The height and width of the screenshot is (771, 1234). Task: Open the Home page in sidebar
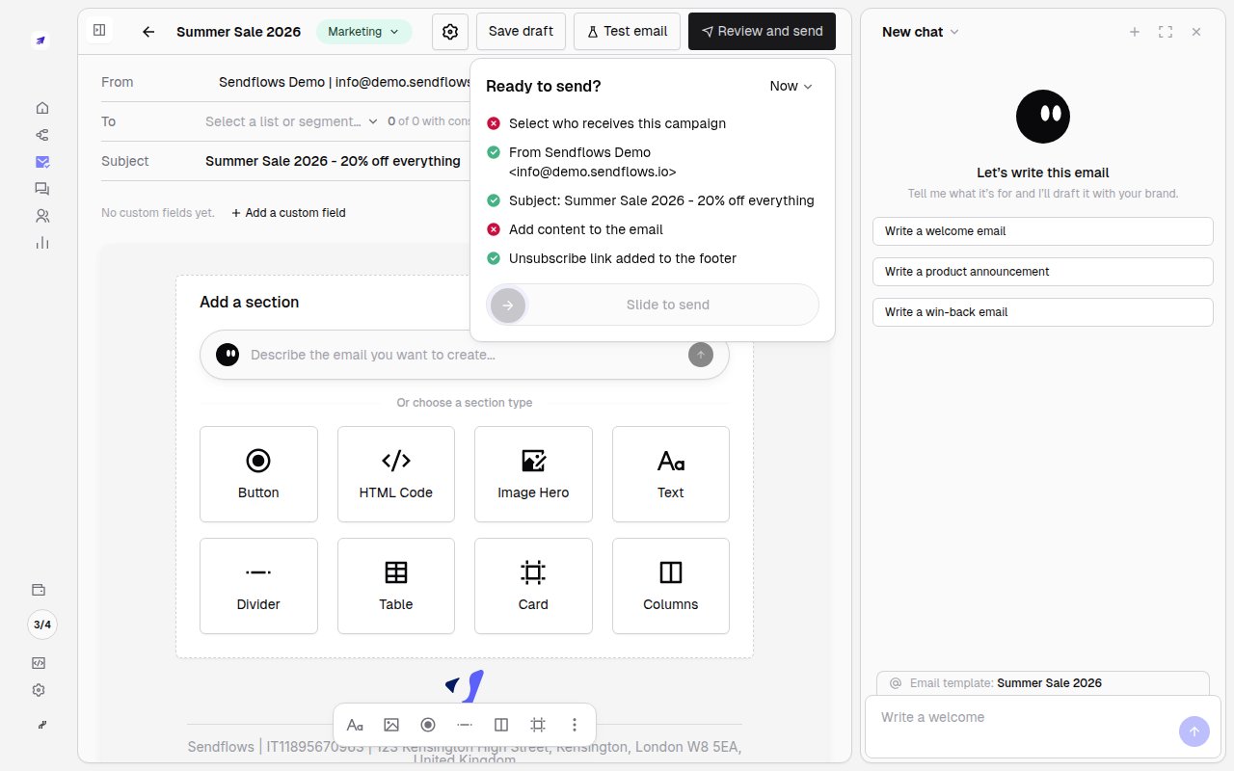41,108
